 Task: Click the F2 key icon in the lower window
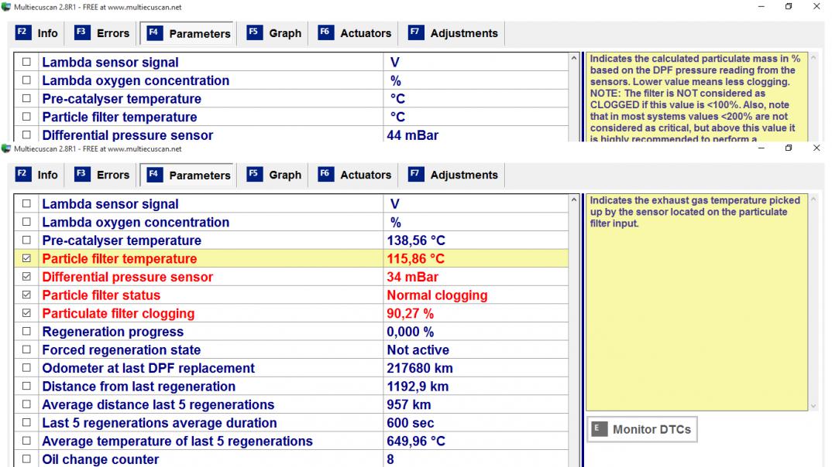click(22, 175)
